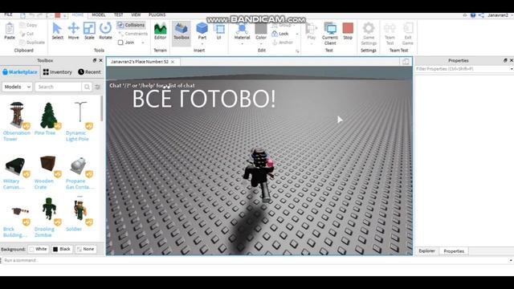Expand the Color dropdown arrow

(x=261, y=43)
